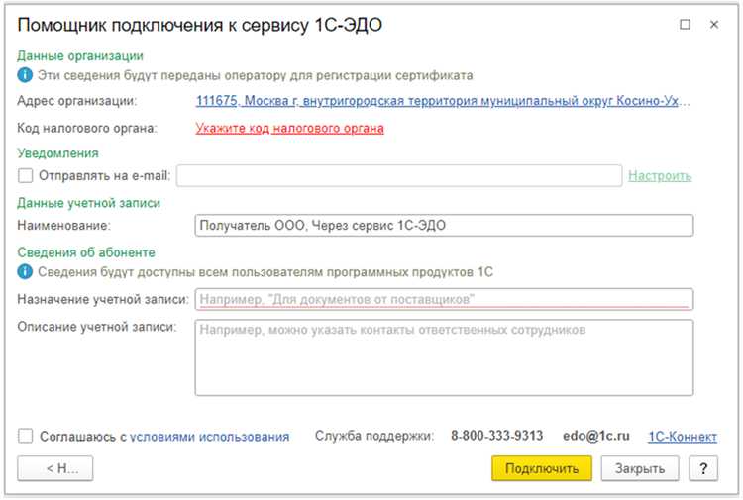Focus the e-mail notification input field
This screenshot has height=500, width=743.
(x=399, y=175)
